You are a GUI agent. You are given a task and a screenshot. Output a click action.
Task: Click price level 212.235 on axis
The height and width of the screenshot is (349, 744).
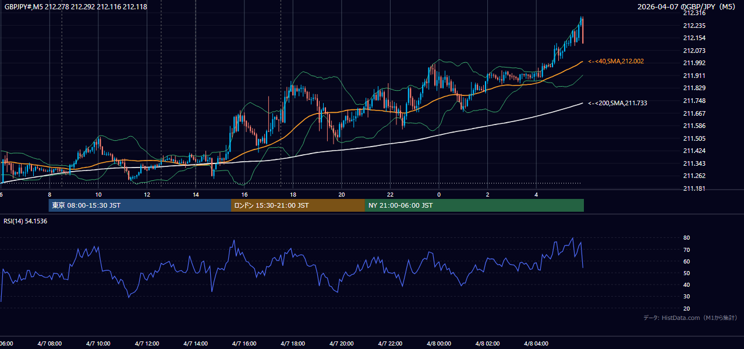click(x=694, y=26)
